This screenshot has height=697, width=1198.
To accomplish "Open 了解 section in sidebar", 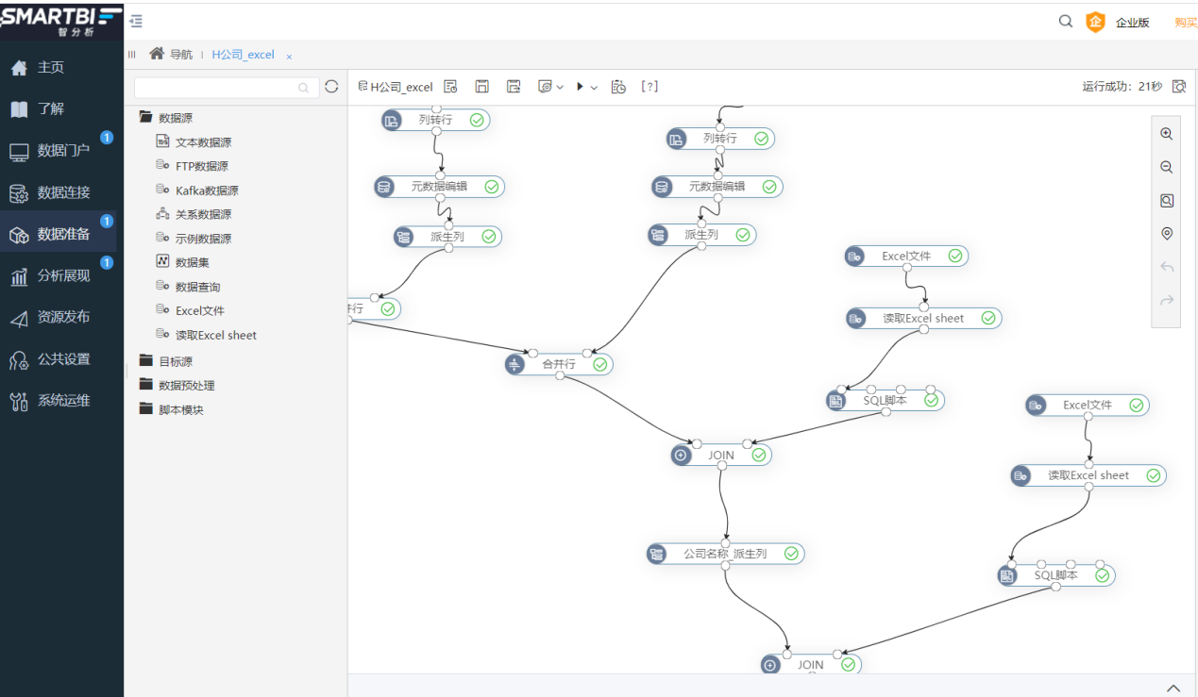I will coord(62,109).
